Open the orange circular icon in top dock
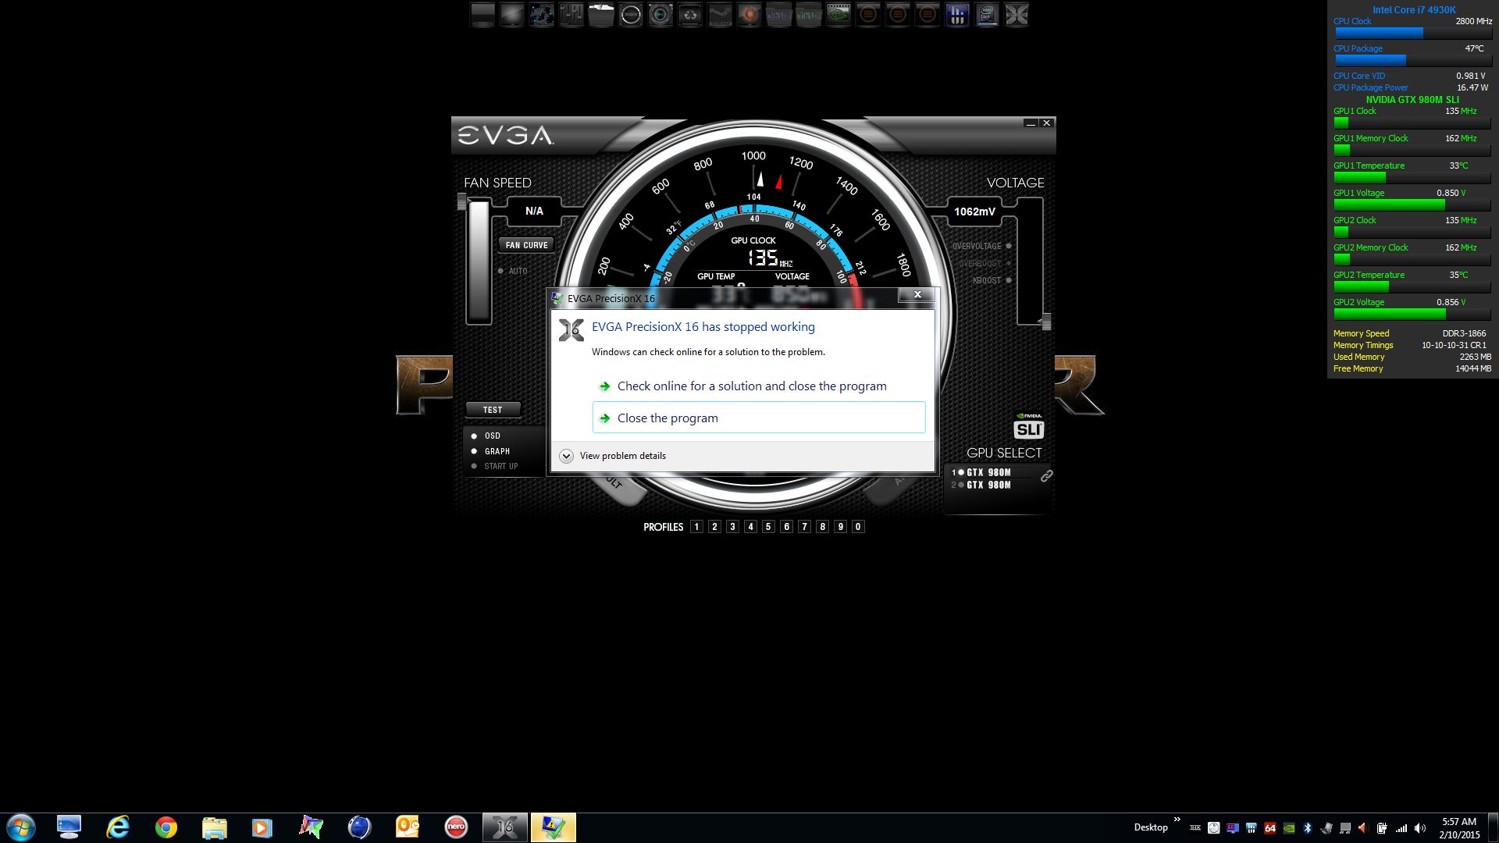Screen dimensions: 1499x843 click(x=749, y=14)
